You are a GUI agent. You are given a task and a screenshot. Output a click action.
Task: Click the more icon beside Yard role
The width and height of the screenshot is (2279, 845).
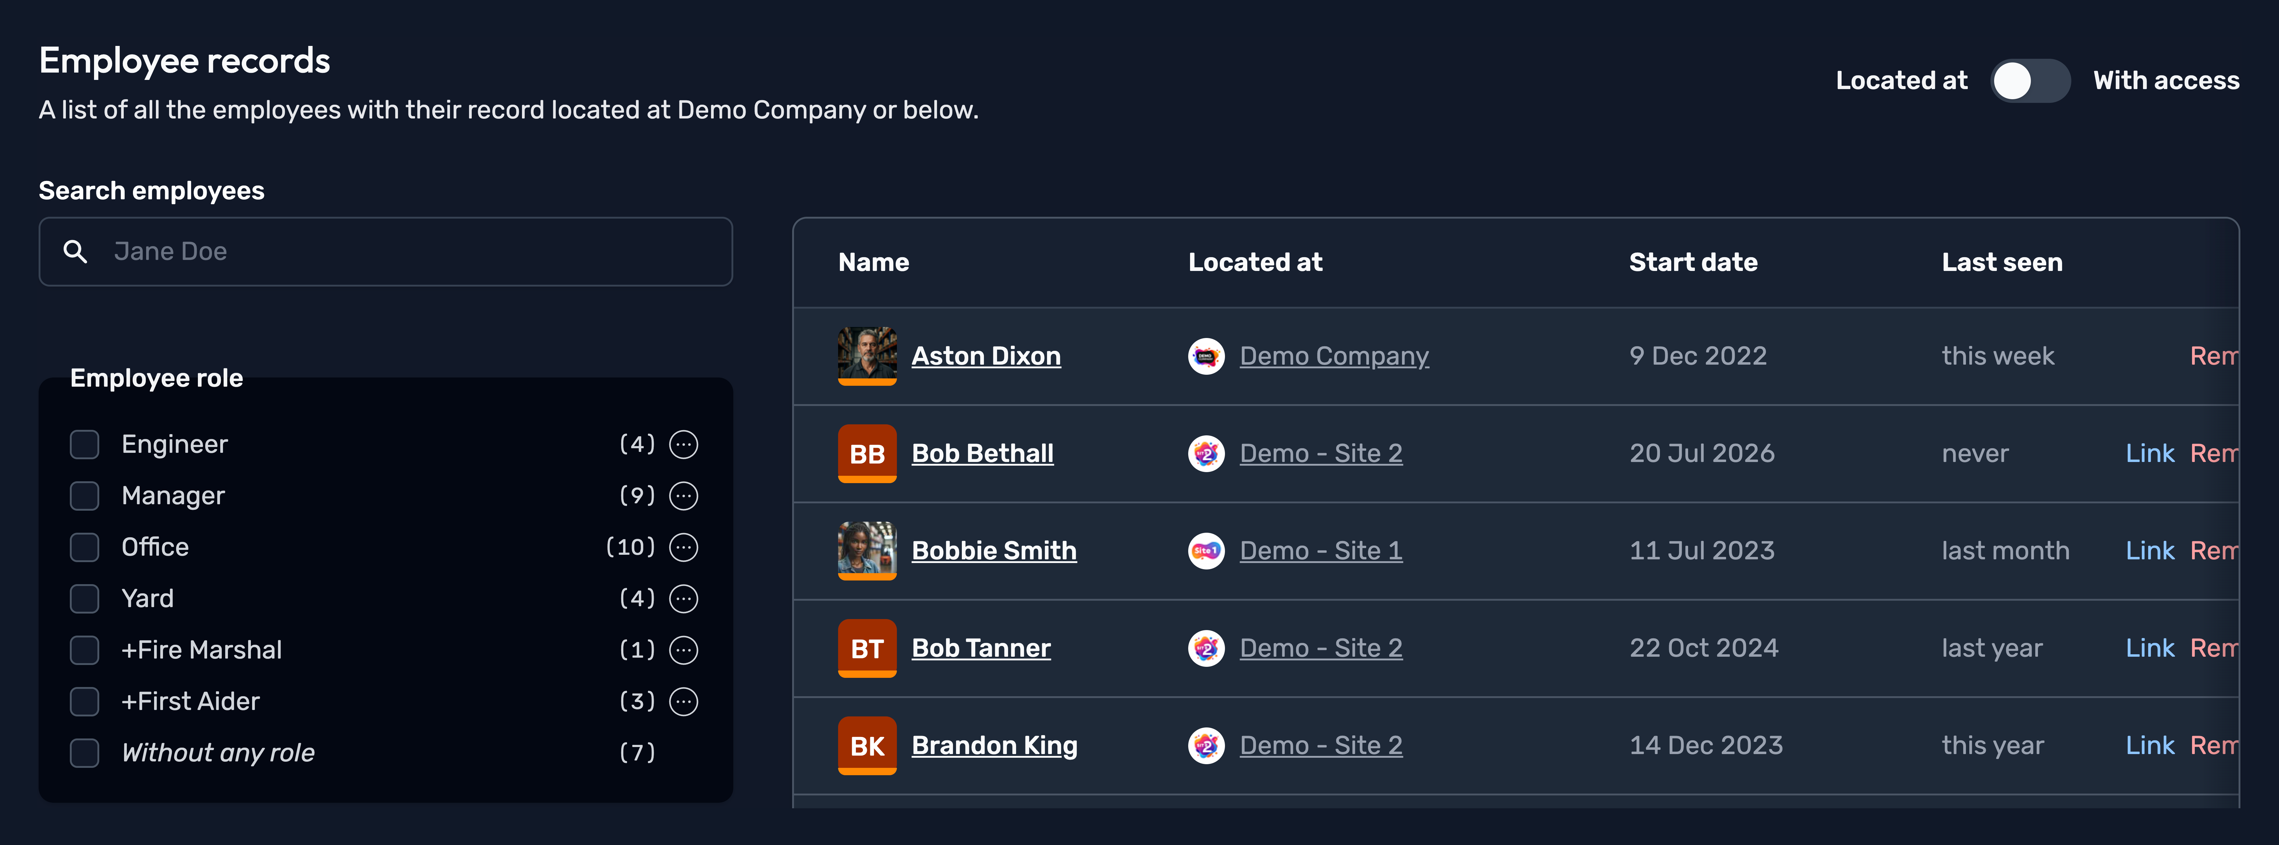click(x=683, y=599)
